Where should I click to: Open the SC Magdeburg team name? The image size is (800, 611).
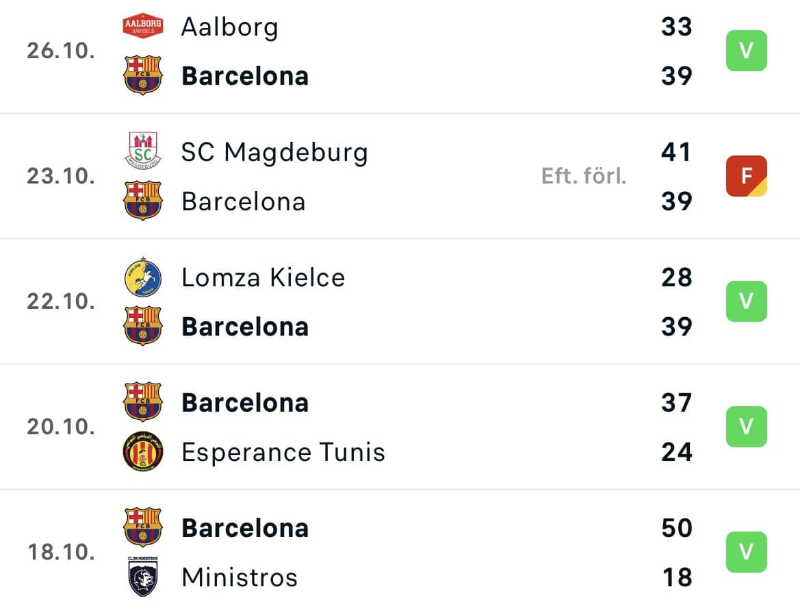tap(274, 153)
